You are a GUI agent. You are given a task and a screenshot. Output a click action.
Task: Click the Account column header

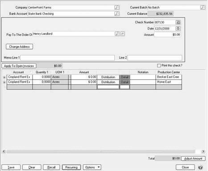click(x=18, y=72)
